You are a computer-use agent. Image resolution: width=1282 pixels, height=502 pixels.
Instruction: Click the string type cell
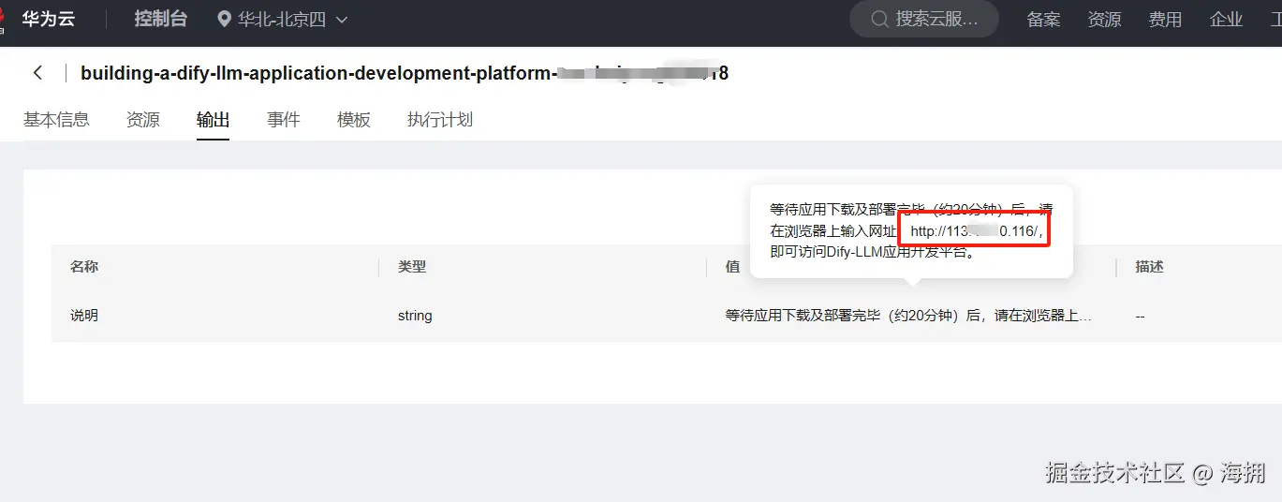point(415,316)
